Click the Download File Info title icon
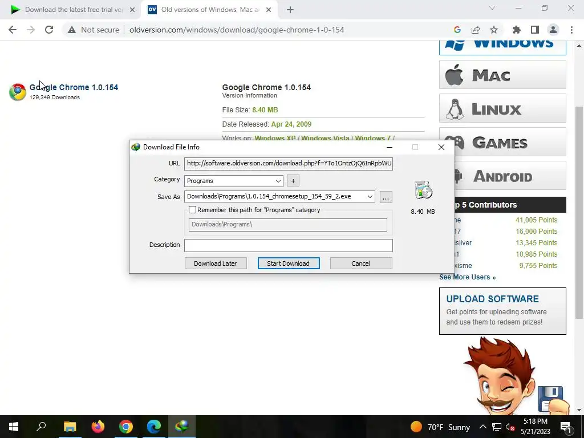The image size is (584, 438). point(136,147)
